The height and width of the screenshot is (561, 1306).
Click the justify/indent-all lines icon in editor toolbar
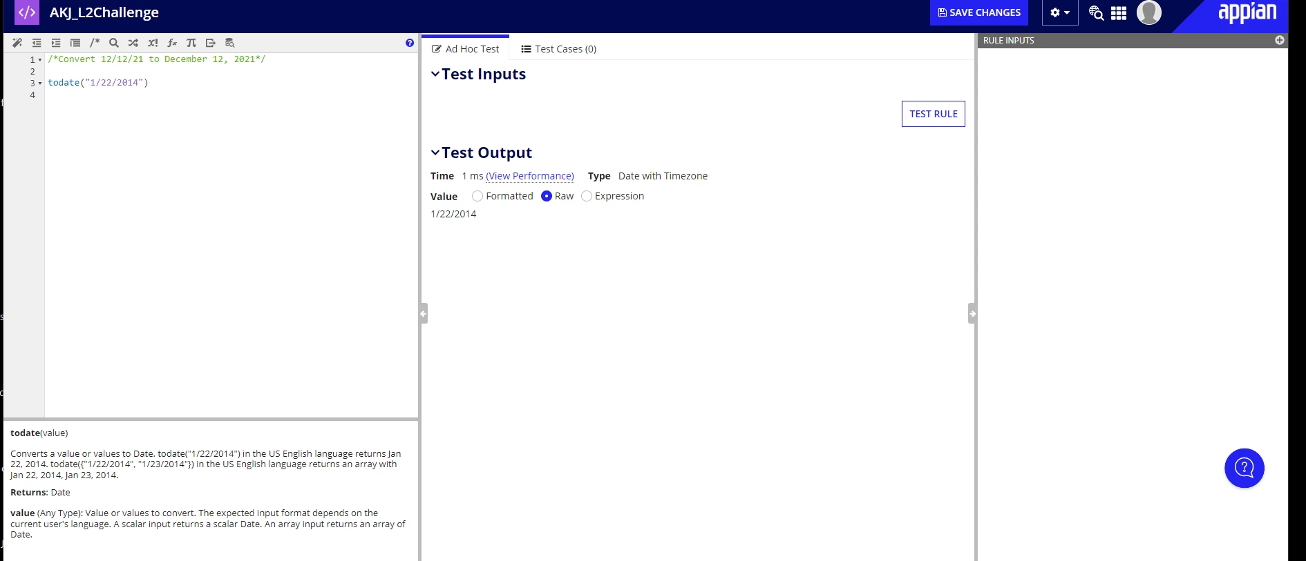point(75,43)
